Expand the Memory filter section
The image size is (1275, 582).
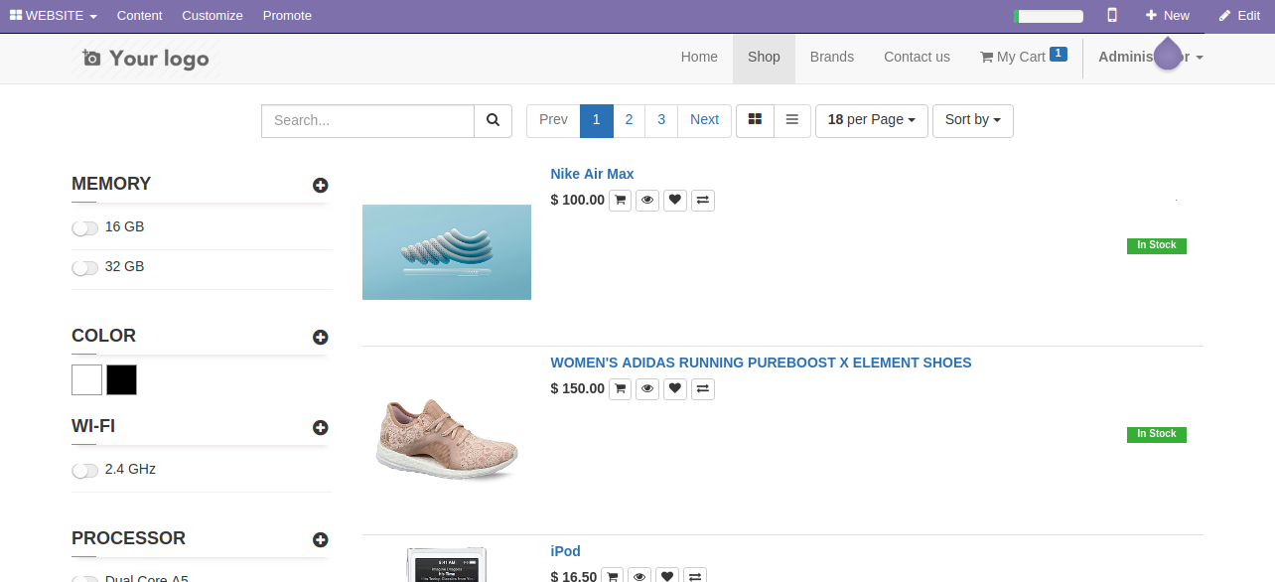tap(320, 185)
